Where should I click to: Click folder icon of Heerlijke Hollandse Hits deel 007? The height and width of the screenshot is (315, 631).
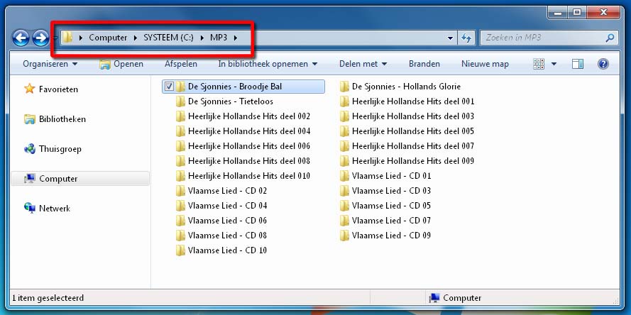[x=344, y=146]
